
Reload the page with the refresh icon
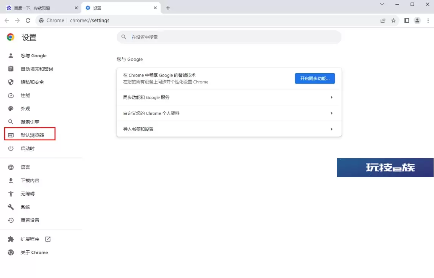pyautogui.click(x=28, y=20)
